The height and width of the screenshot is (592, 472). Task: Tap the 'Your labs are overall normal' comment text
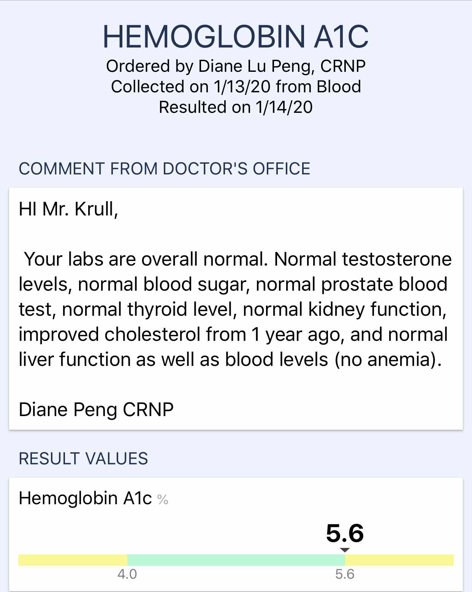click(235, 309)
